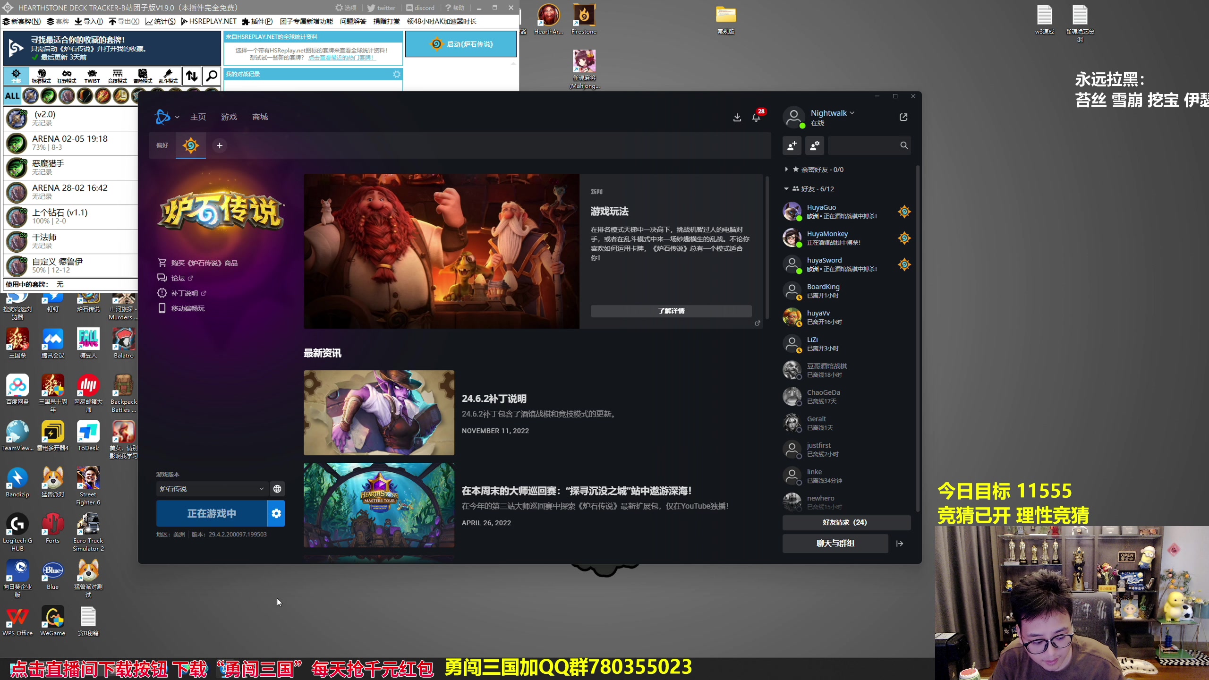Open 游戏 tab in Battle.net
This screenshot has width=1209, height=680.
(x=229, y=117)
